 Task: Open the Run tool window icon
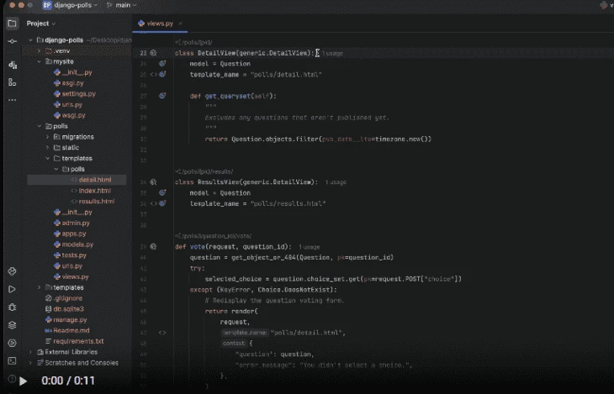pos(12,289)
